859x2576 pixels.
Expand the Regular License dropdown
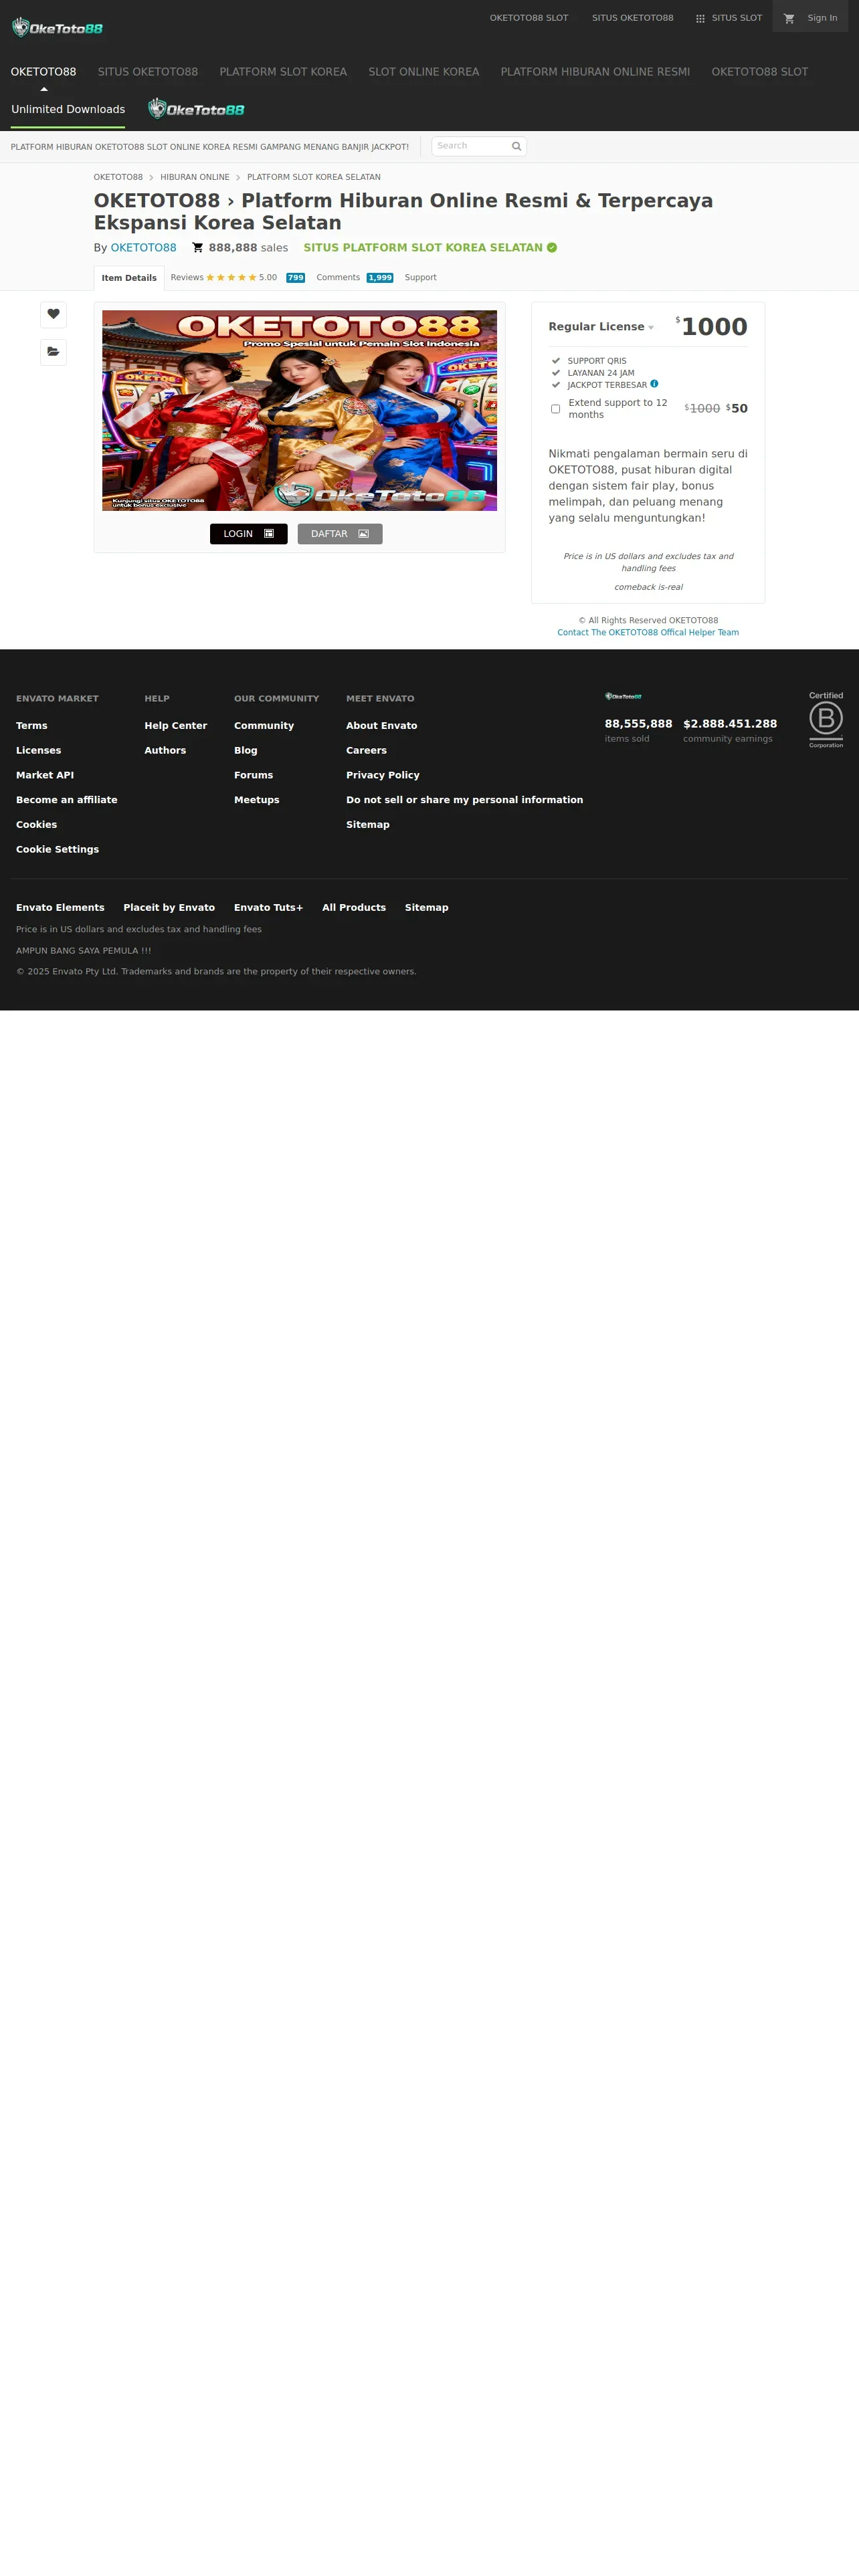click(x=601, y=327)
